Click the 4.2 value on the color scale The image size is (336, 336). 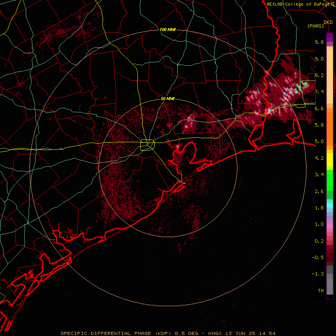tap(319, 158)
